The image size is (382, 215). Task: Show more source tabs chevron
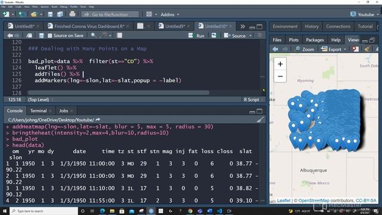(242, 26)
